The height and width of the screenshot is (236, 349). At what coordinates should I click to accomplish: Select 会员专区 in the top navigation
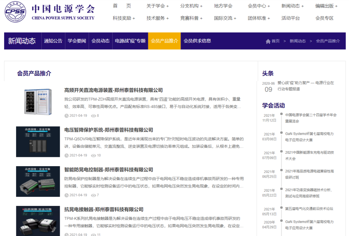pos(324,18)
